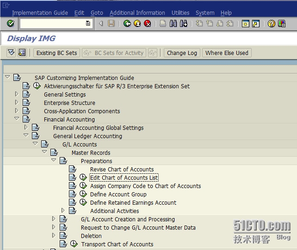Open documentation icon for Revise Chart of Accounts
This screenshot has height=250, width=297.
pyautogui.click(x=73, y=169)
